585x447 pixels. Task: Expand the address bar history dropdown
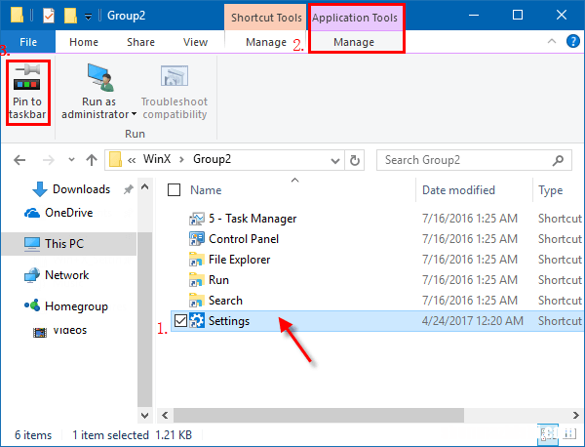[335, 161]
